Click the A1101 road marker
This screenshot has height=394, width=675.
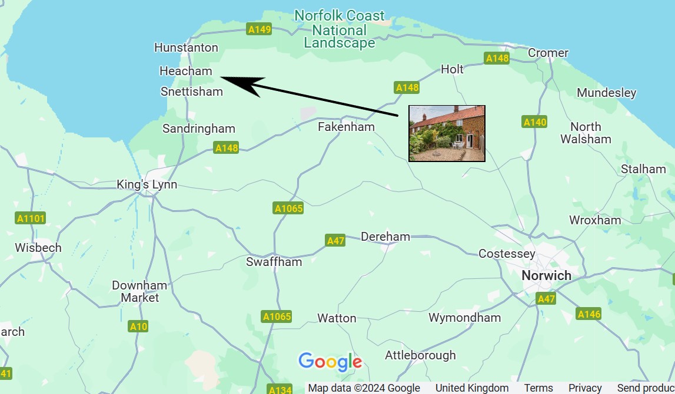[x=30, y=218]
